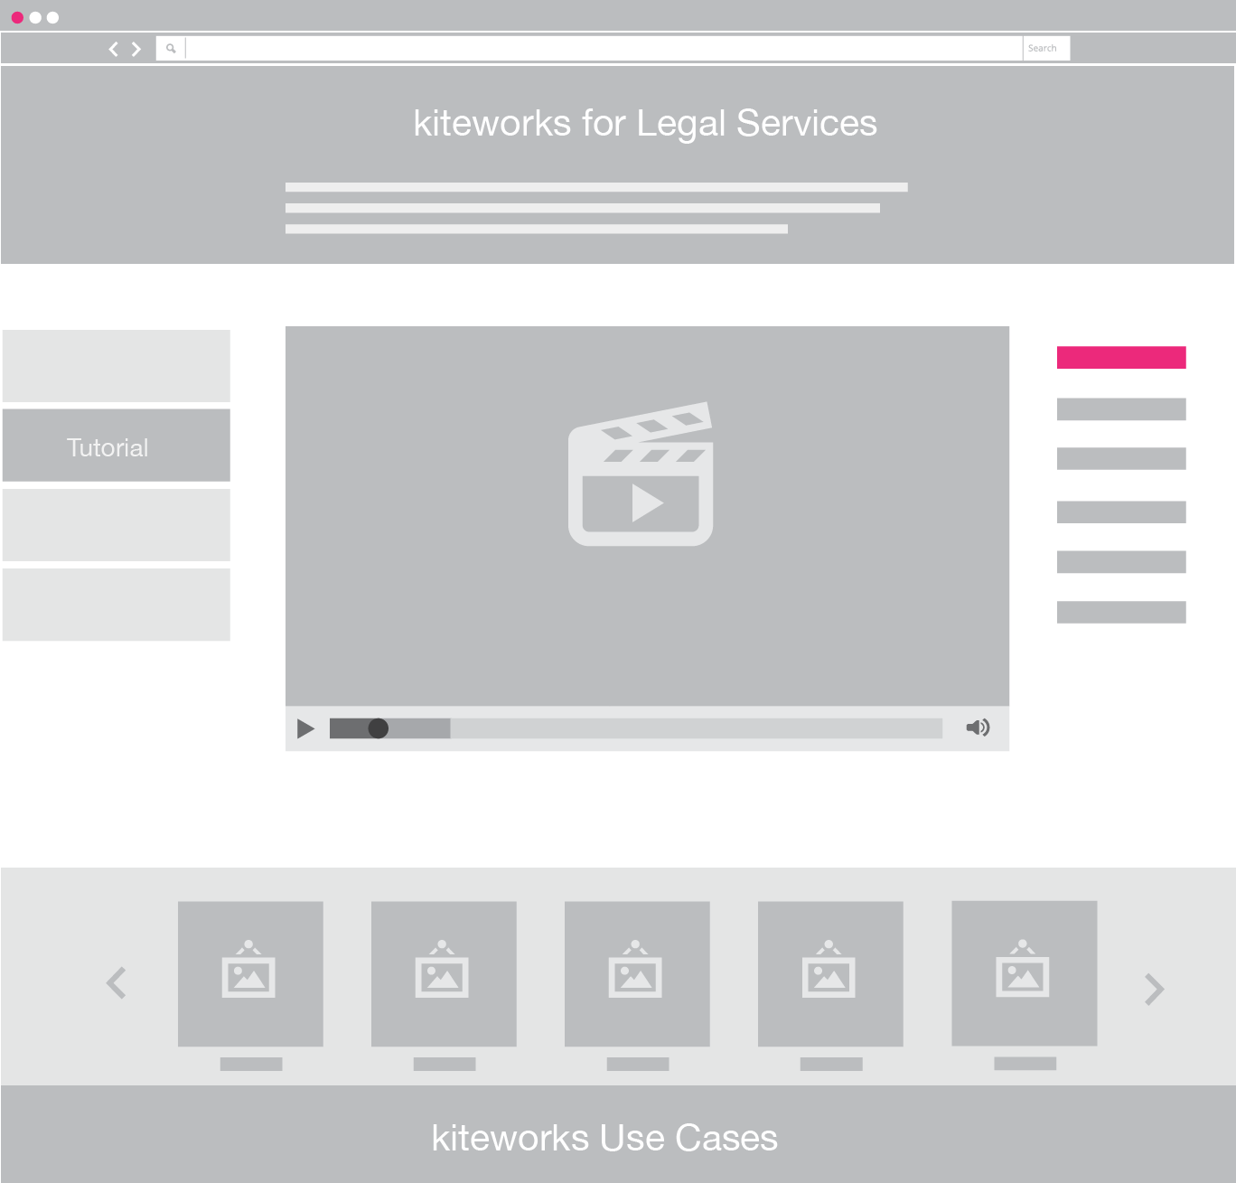This screenshot has height=1183, width=1236.
Task: Go to previous carousel items with left chevron
Action: 117,982
